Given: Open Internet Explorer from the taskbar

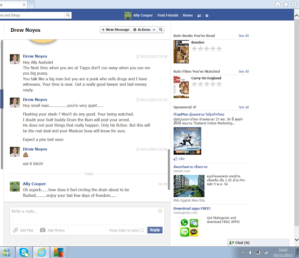Looking at the screenshot, I should pos(42,252).
